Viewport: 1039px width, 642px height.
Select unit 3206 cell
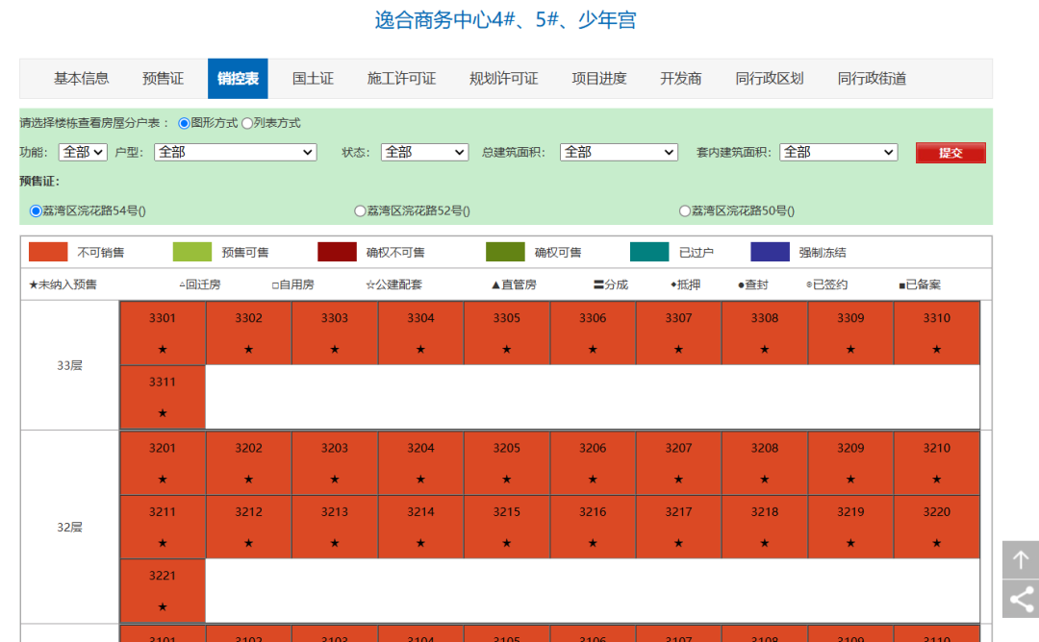(593, 463)
